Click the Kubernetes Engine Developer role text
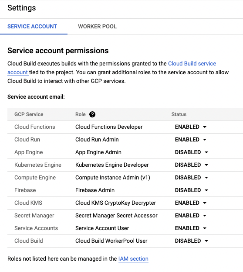The height and width of the screenshot is (272, 243). (112, 165)
